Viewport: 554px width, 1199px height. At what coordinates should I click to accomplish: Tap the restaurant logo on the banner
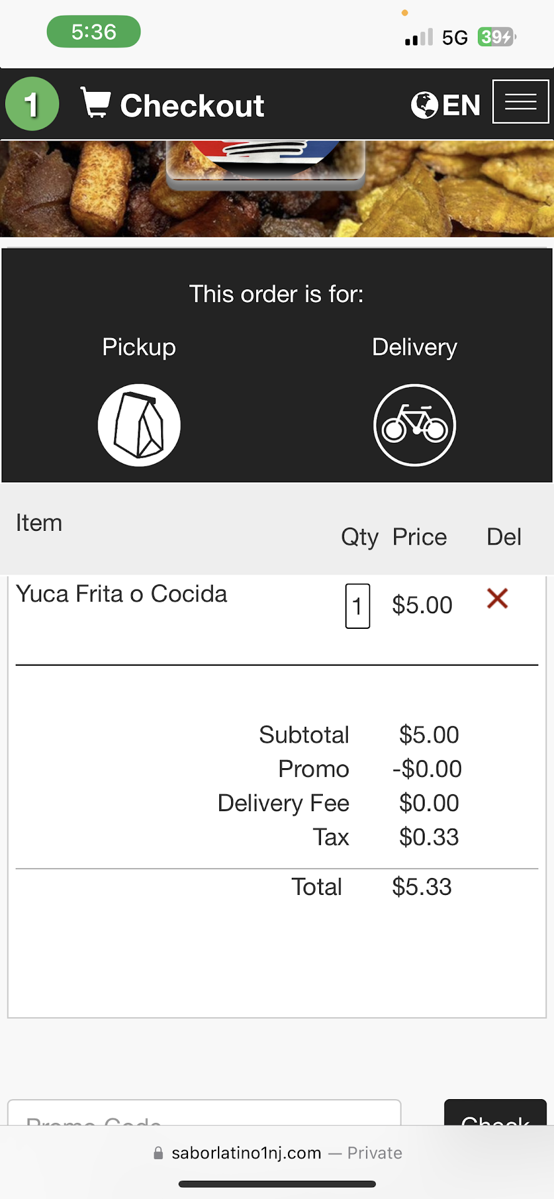point(265,161)
